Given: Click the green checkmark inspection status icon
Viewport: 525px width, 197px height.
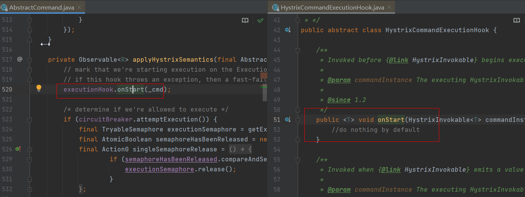Looking at the screenshot, I should [260, 20].
